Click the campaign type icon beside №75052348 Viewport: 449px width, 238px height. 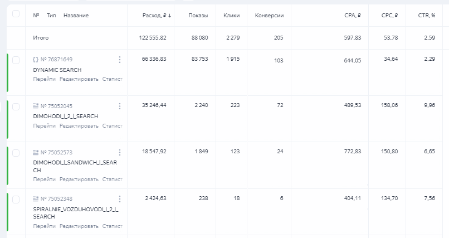point(36,199)
